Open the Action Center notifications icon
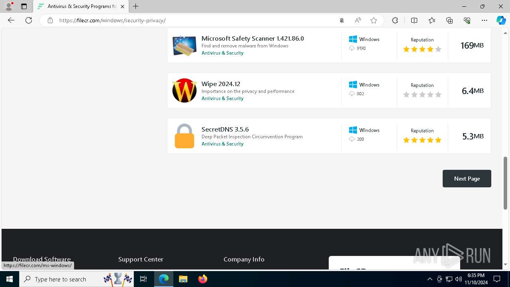This screenshot has height=287, width=510. pos(497,279)
